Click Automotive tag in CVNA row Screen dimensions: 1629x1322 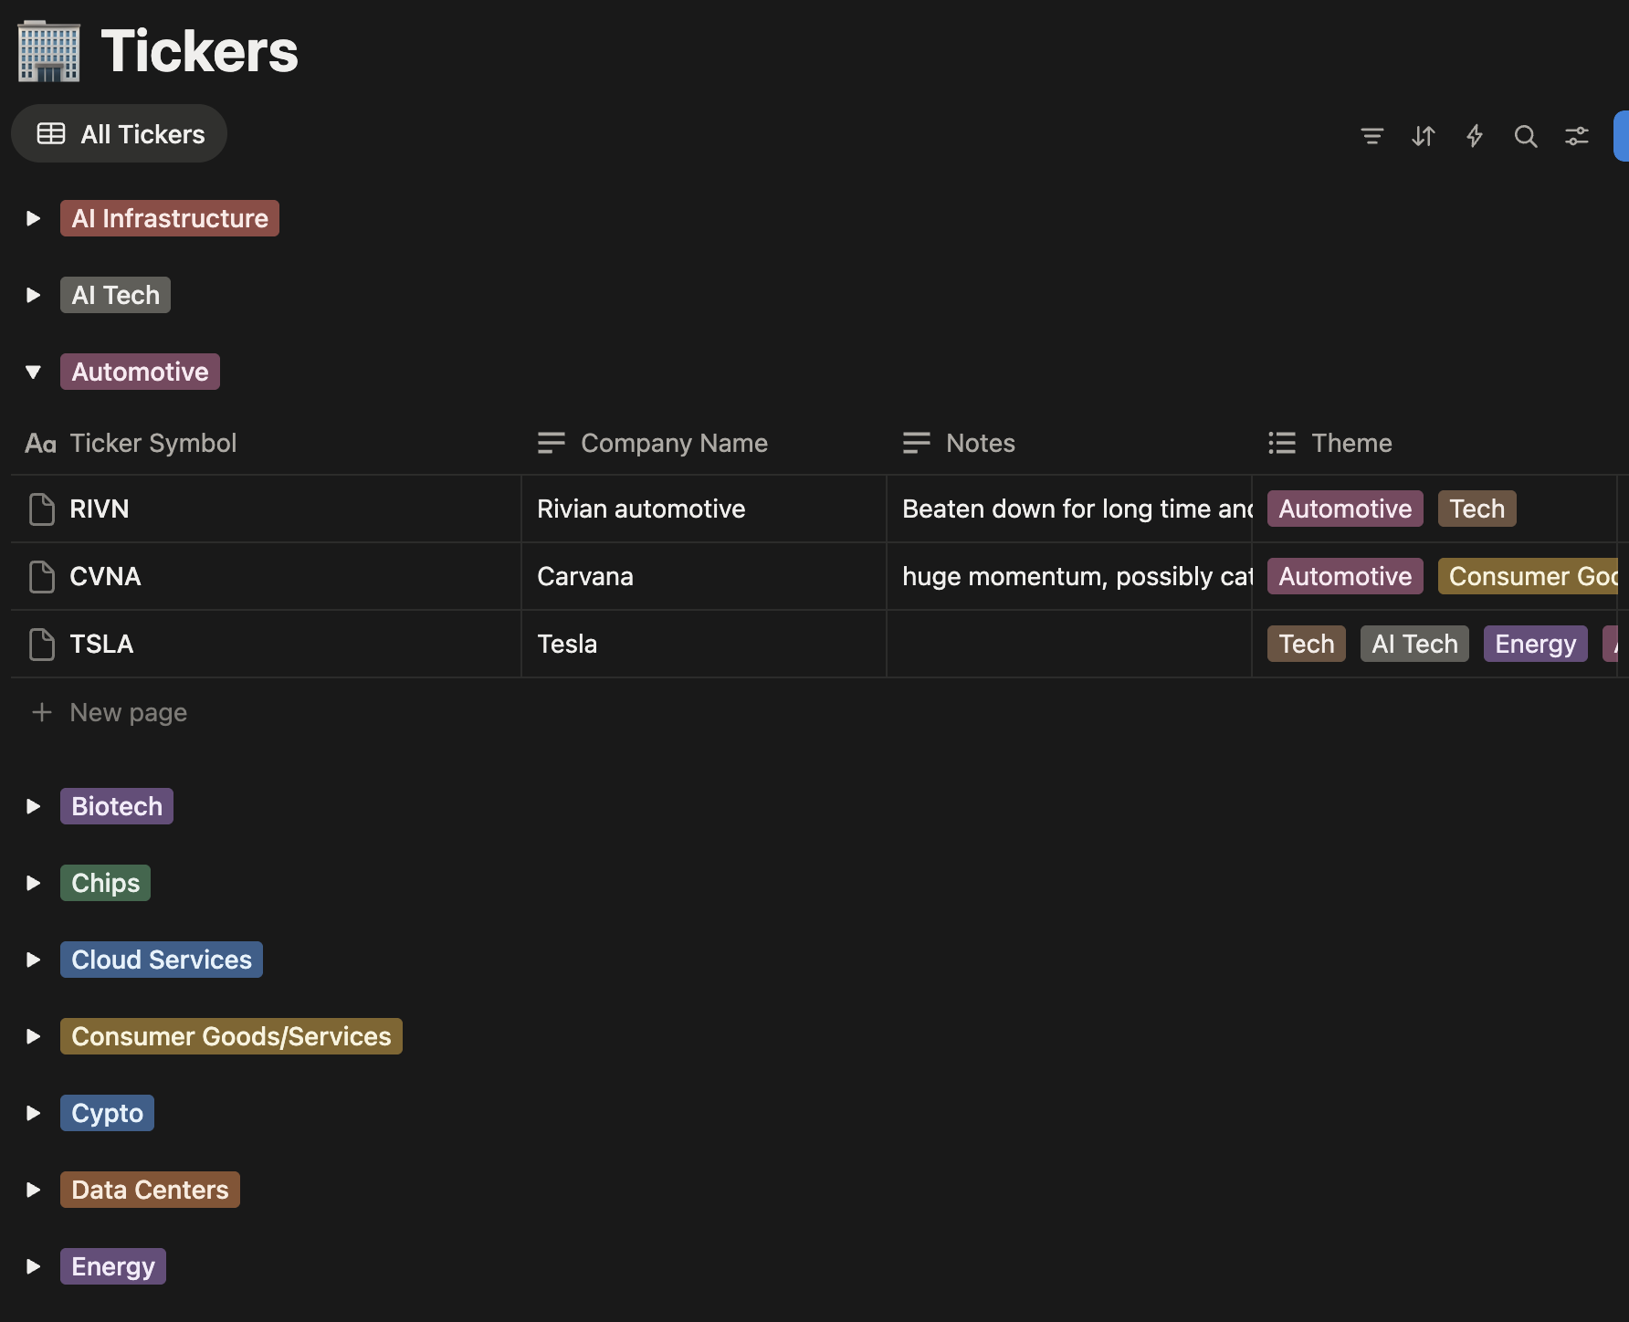[x=1345, y=576]
